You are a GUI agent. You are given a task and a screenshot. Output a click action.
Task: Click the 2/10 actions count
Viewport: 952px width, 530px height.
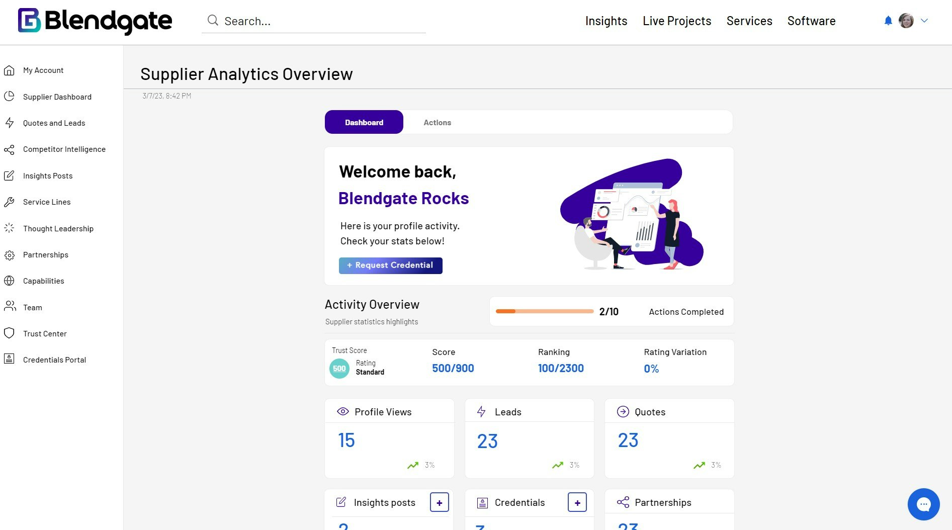point(609,311)
